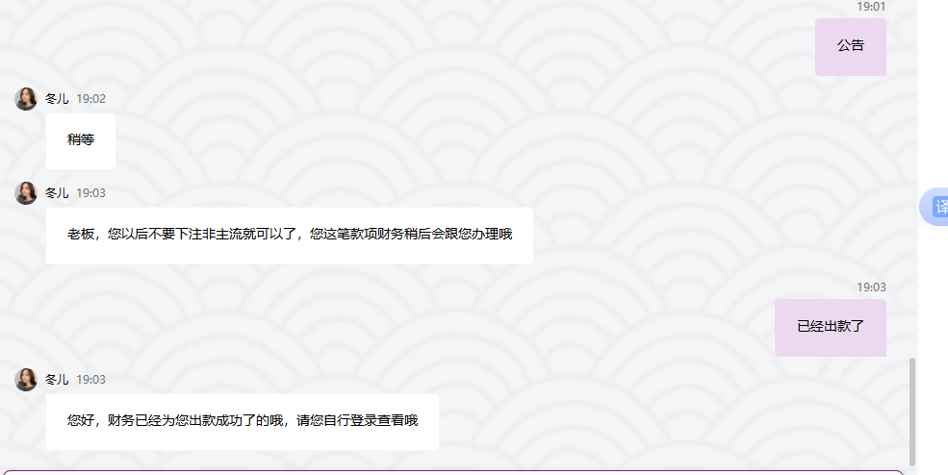This screenshot has width=948, height=475.
Task: Click the 19:03 timestamp above the 您好 message
Action: point(90,380)
